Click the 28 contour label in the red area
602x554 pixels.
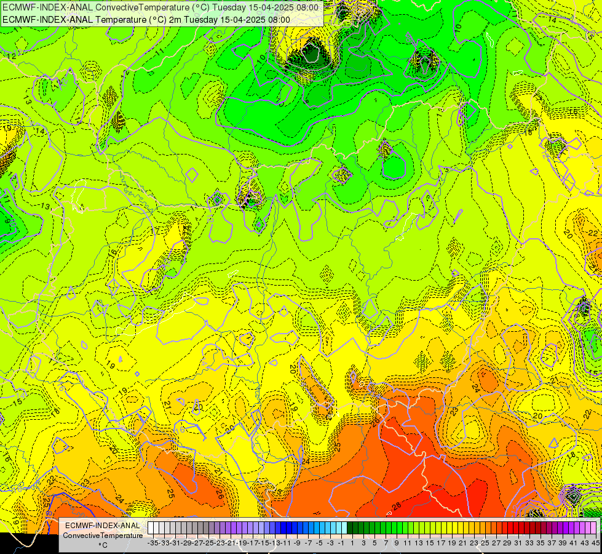pos(397,506)
